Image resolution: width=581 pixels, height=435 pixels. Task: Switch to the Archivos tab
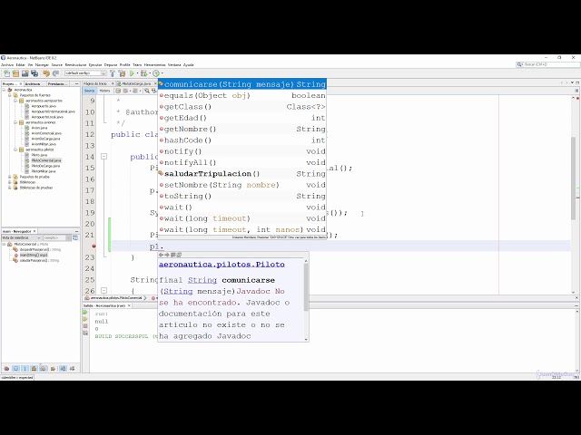tap(33, 84)
